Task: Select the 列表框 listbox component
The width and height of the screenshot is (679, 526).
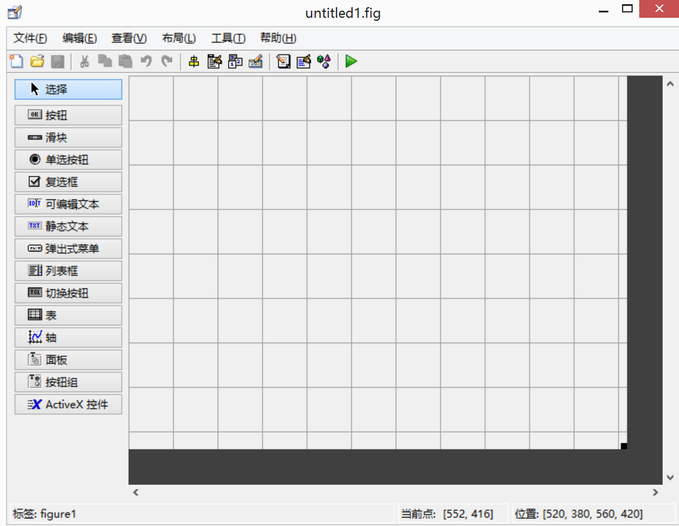Action: [x=68, y=271]
